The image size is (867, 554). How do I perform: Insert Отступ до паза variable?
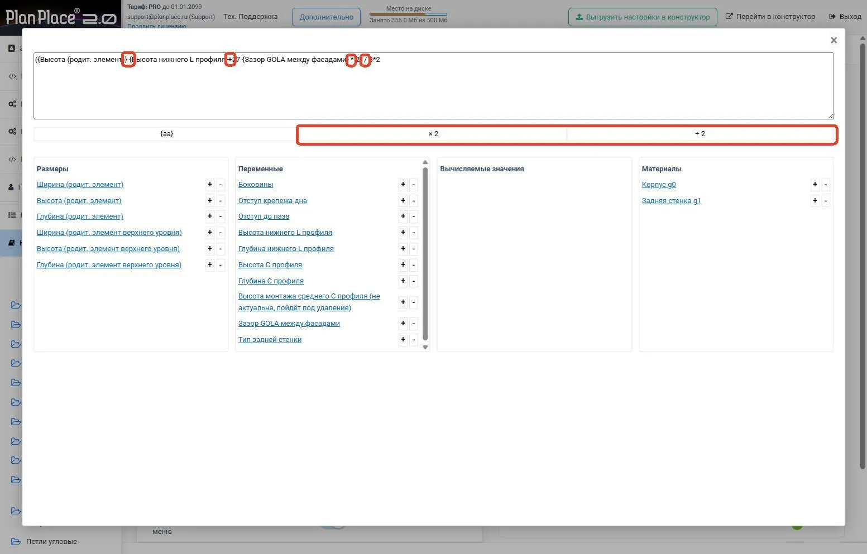pos(264,216)
